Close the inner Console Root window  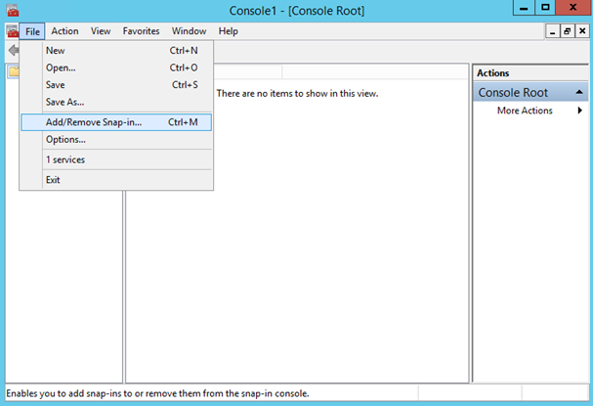(581, 31)
